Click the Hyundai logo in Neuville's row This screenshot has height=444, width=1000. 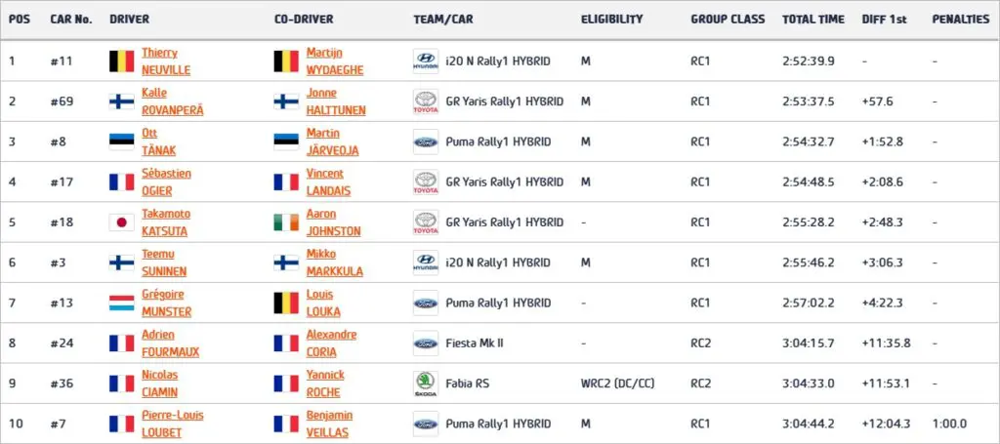tap(426, 61)
